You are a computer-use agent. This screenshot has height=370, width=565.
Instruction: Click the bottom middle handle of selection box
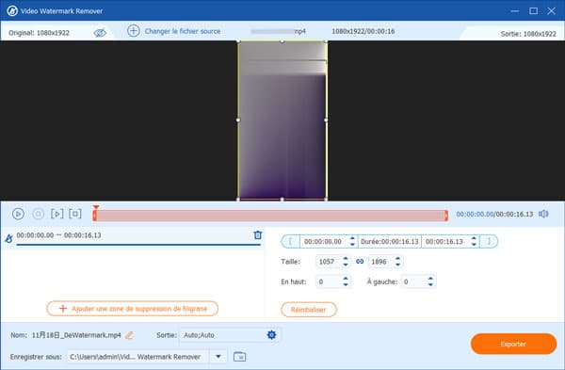click(282, 199)
